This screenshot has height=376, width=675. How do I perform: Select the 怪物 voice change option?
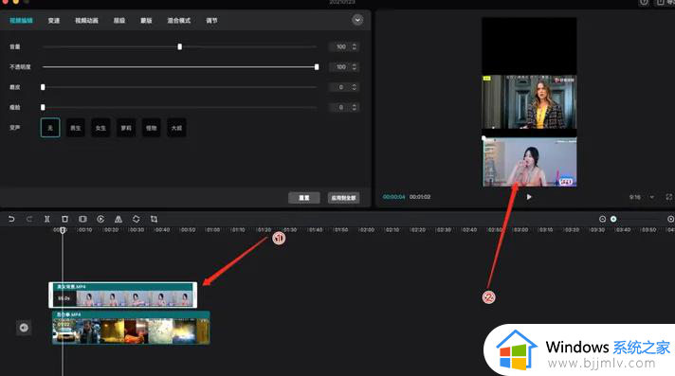click(151, 128)
